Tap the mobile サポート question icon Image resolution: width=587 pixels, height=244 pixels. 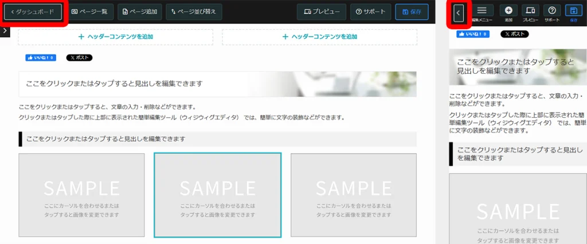(551, 11)
